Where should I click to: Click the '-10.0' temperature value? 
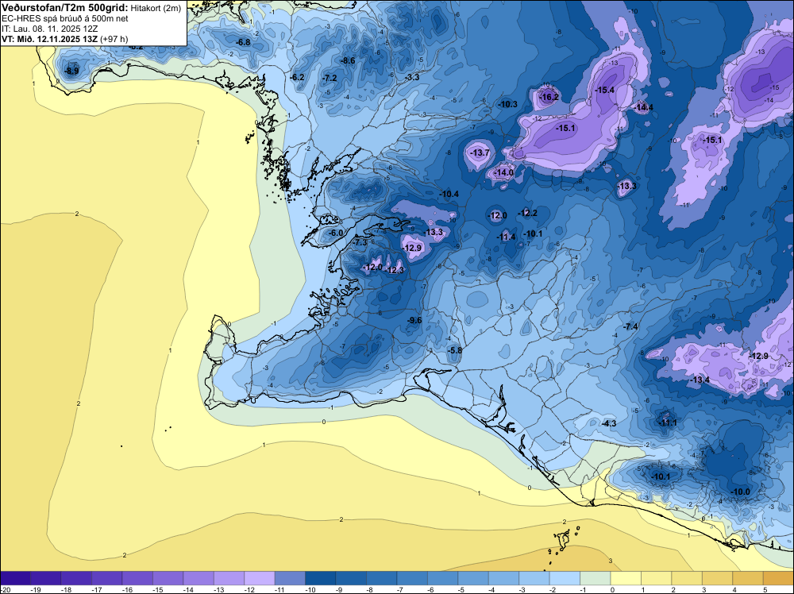[741, 492]
